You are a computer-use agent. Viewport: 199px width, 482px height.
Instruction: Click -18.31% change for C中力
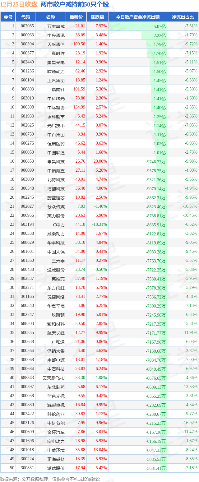99,225
